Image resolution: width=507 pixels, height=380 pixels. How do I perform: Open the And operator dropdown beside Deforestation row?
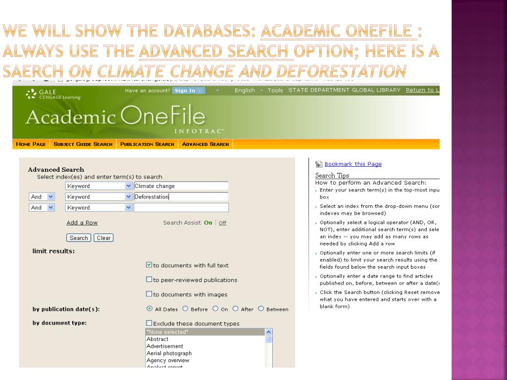(42, 197)
